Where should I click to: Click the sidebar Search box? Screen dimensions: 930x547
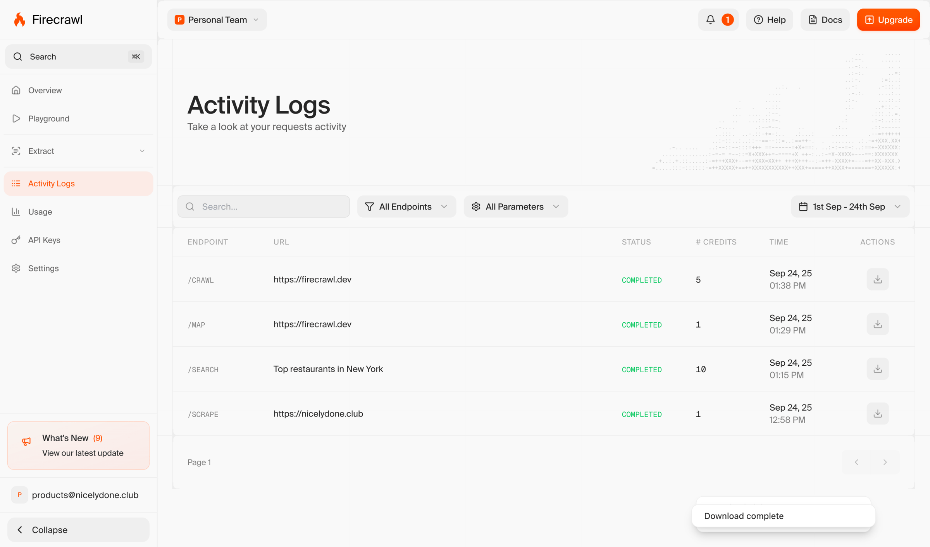78,57
